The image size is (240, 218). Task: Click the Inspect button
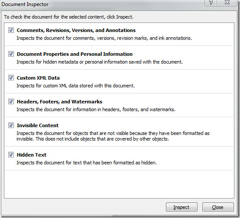[x=182, y=207]
